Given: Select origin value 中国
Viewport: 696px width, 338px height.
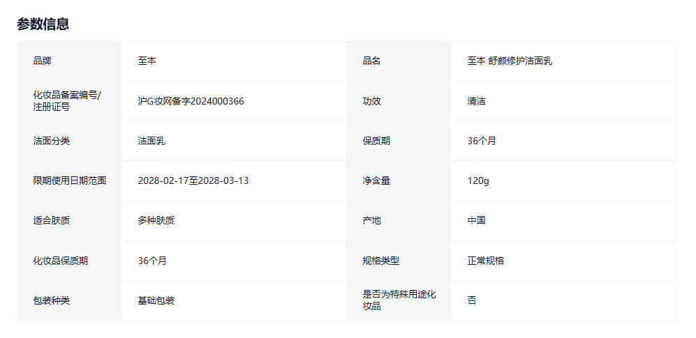Looking at the screenshot, I should 477,220.
